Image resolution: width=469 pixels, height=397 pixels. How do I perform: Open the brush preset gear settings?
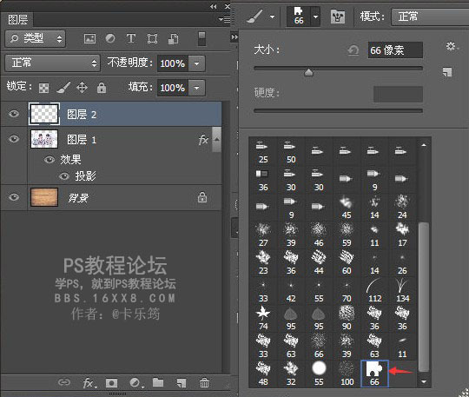click(x=451, y=46)
